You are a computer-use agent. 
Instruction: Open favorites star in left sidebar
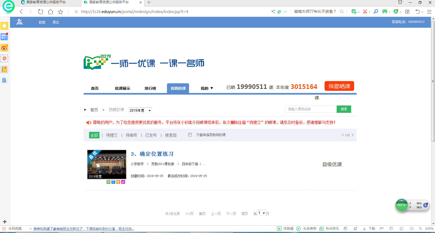[4, 26]
